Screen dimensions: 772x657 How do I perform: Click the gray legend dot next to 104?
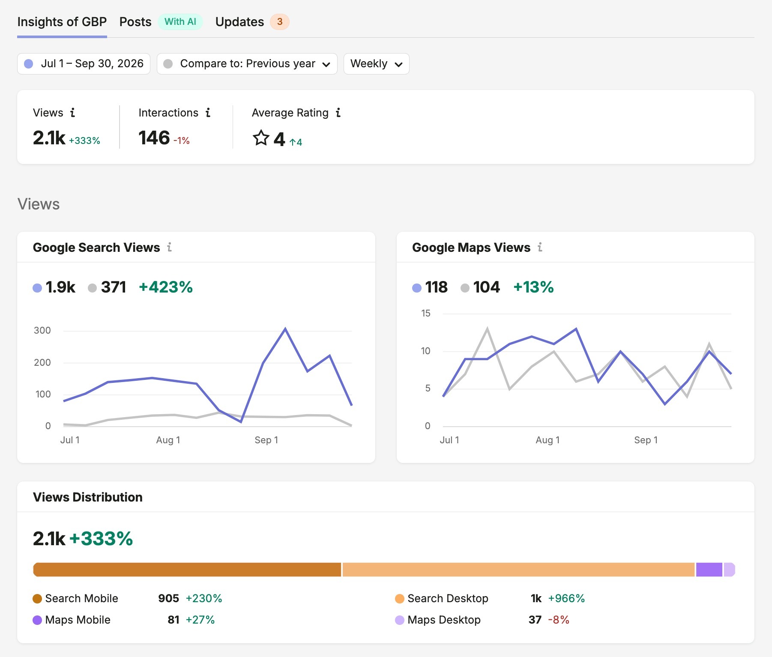tap(465, 288)
